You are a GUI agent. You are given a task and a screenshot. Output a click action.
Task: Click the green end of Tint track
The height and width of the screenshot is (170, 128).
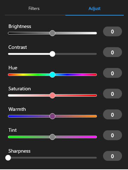[11, 137]
